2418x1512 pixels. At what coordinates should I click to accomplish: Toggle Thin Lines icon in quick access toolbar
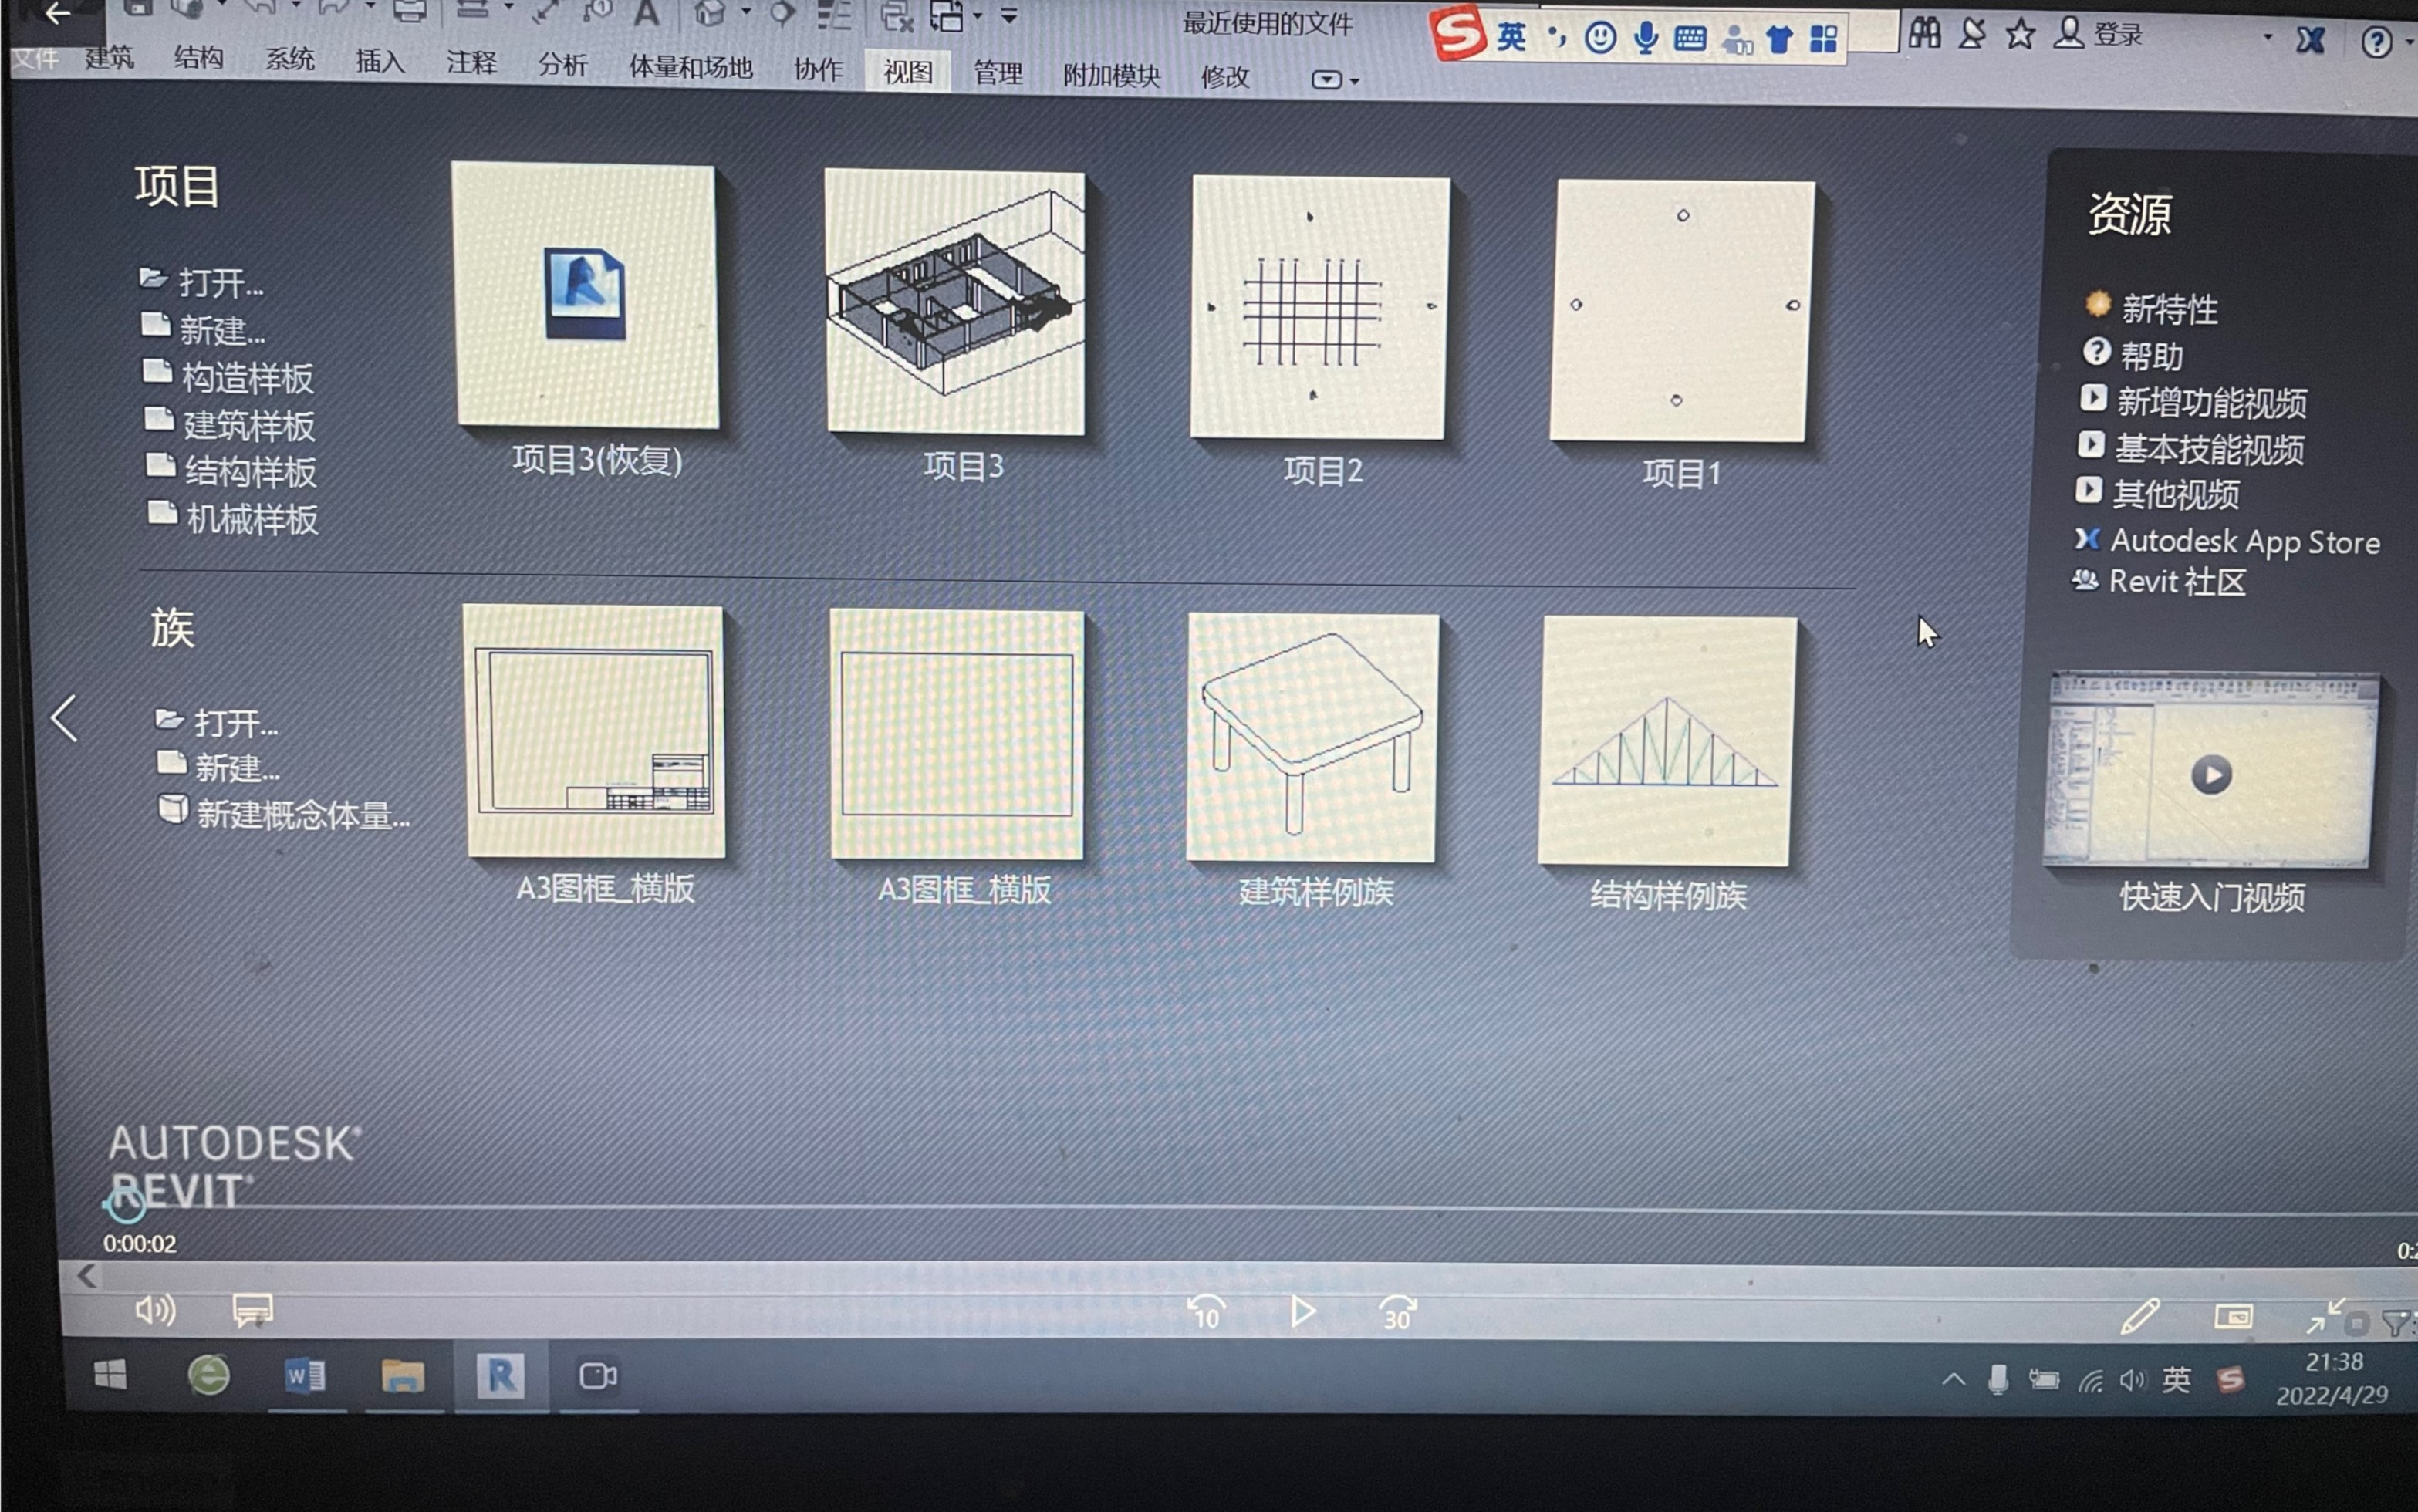click(x=833, y=15)
